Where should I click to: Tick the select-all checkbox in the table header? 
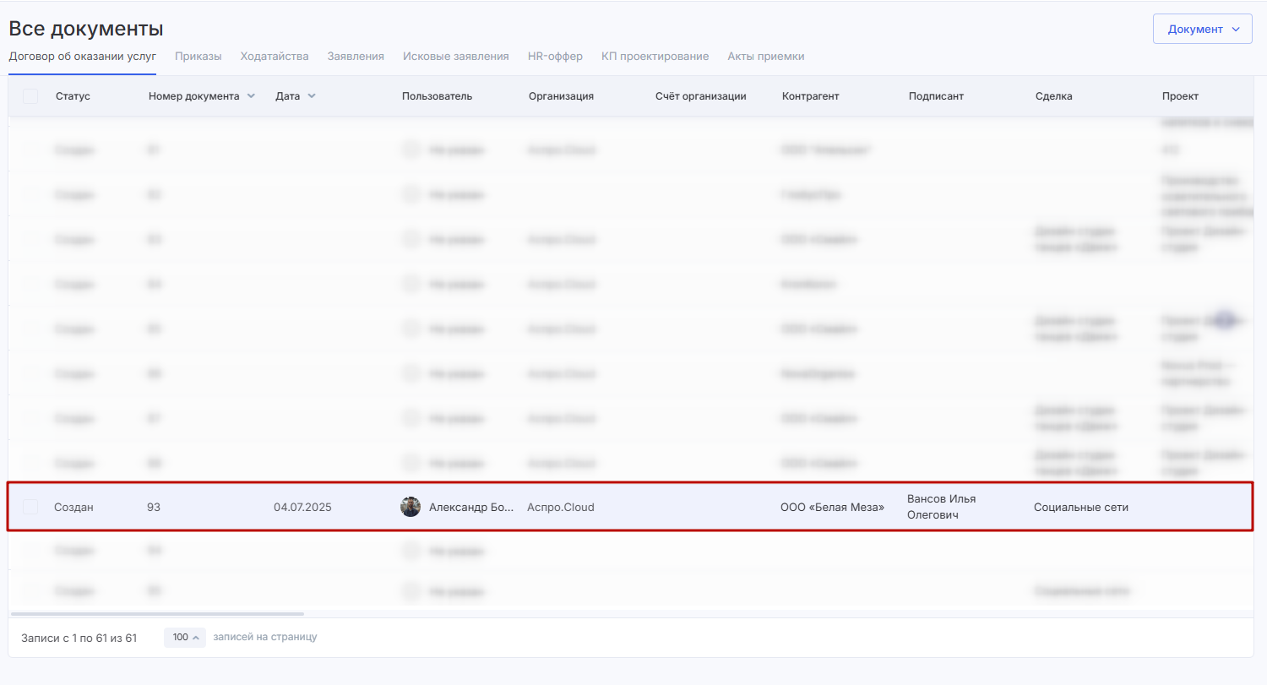pos(30,96)
